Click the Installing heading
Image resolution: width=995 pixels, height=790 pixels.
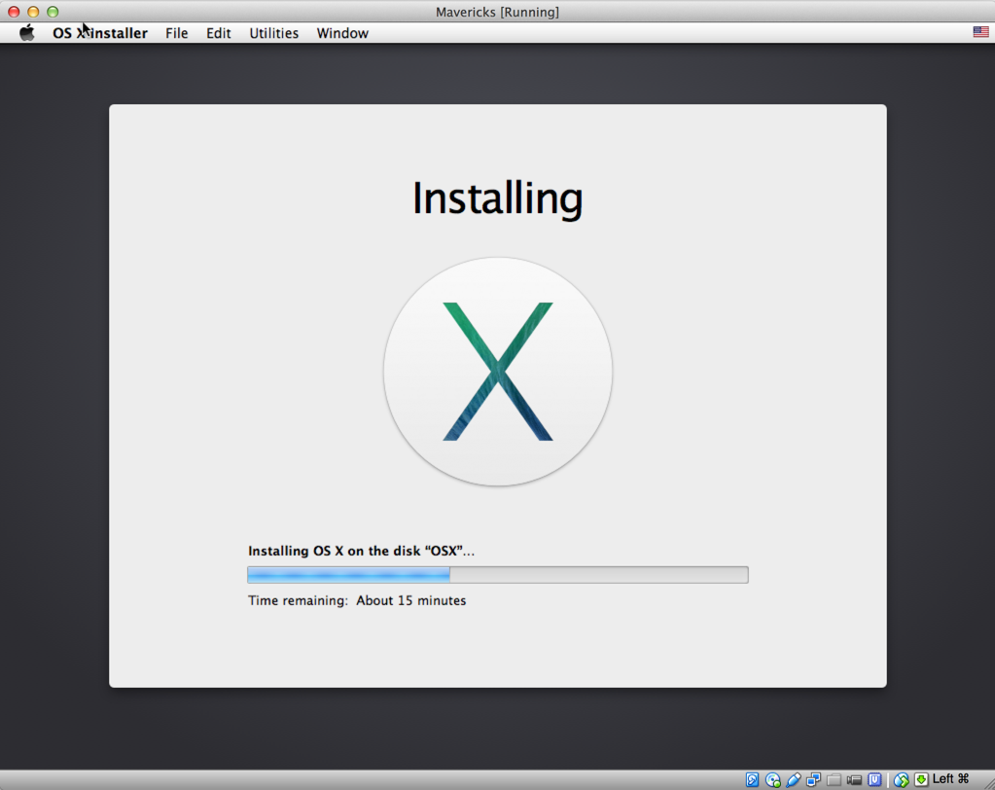[x=498, y=198]
